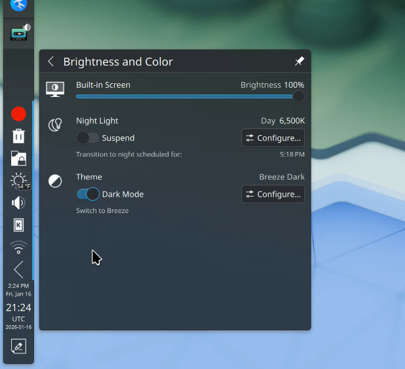Turn off the Dark Mode switch
The width and height of the screenshot is (405, 369).
pyautogui.click(x=88, y=194)
